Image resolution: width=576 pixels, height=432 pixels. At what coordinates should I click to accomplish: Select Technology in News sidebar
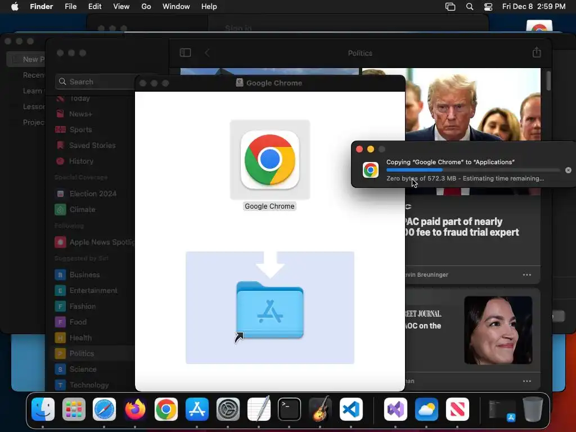(x=89, y=385)
